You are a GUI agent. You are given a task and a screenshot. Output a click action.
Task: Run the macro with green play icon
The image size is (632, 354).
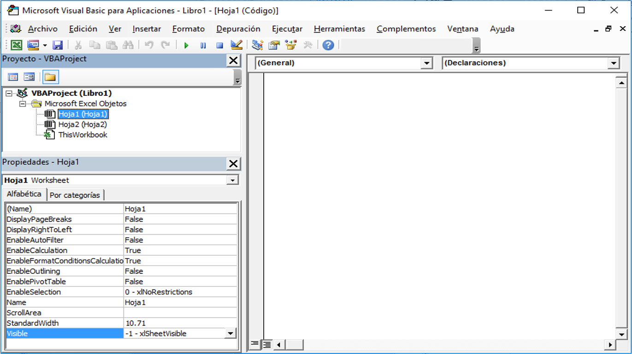(x=186, y=45)
